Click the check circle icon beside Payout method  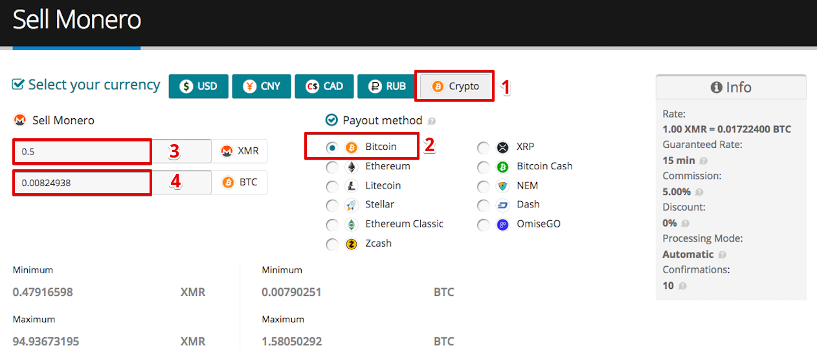coord(331,120)
